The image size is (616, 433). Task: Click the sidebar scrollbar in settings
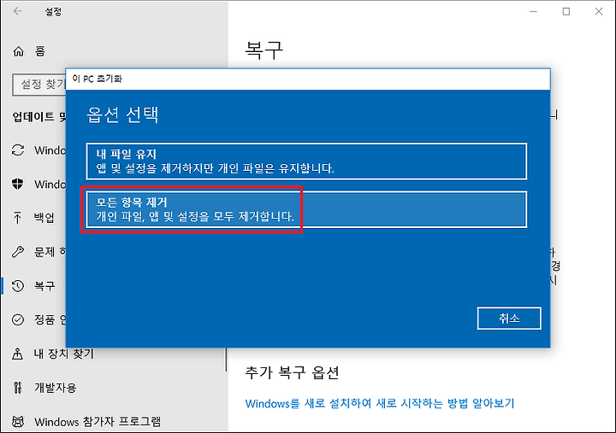tap(226, 360)
